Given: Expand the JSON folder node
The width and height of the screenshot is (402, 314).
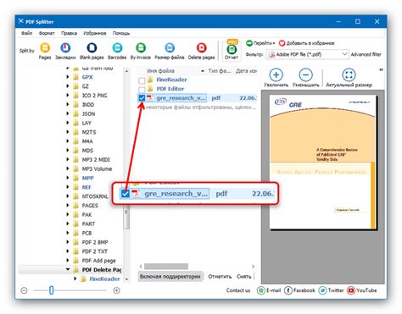Looking at the screenshot, I should point(68,113).
